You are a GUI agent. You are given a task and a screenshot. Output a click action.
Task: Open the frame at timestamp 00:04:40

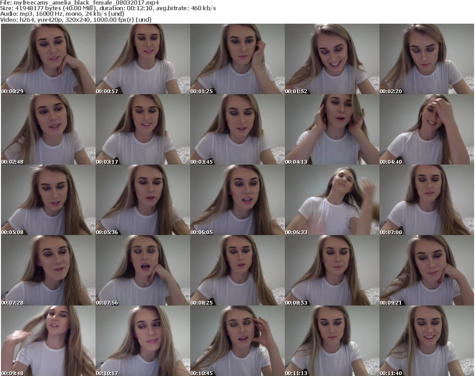(x=427, y=129)
